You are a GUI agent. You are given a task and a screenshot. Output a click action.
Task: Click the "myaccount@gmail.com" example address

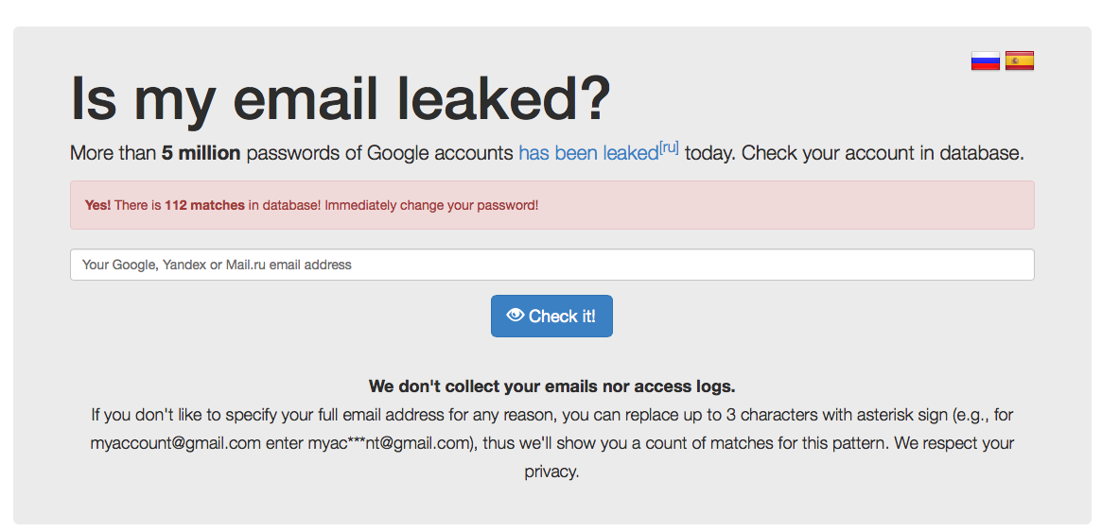175,443
